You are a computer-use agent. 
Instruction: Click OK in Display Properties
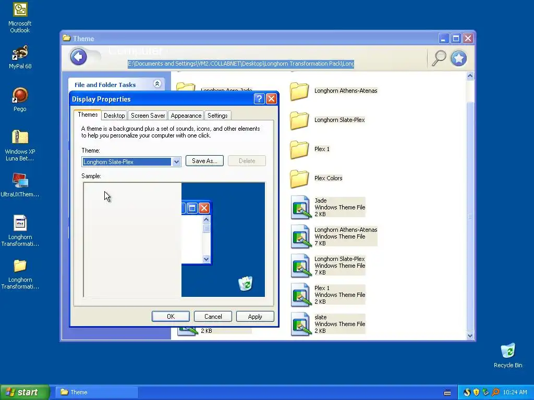[x=171, y=316]
